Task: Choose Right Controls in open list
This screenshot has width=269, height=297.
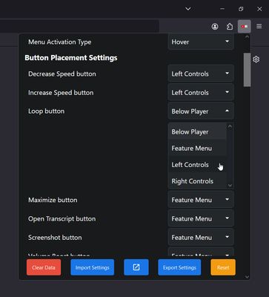Action: pyautogui.click(x=197, y=181)
